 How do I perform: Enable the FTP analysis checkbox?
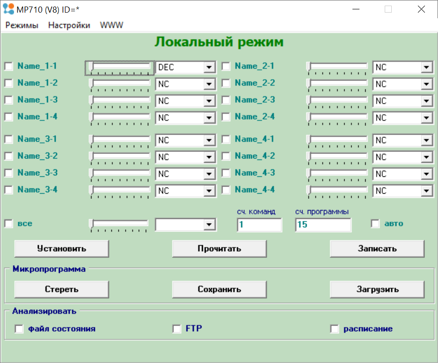177,329
